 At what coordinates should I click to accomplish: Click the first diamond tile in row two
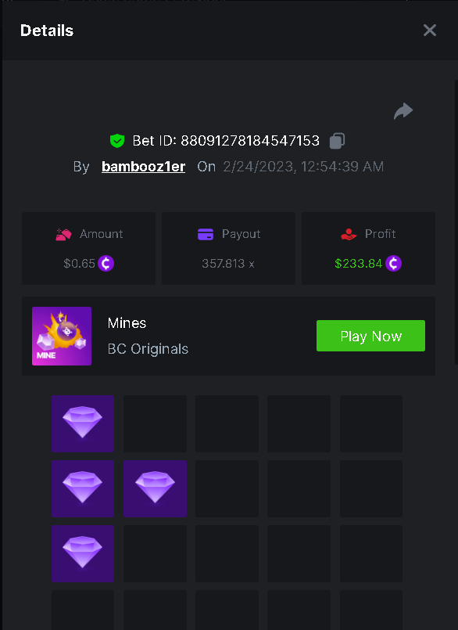tap(83, 488)
